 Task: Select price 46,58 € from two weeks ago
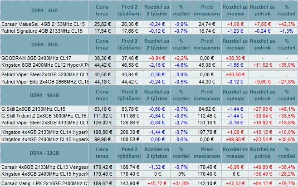[129, 65]
